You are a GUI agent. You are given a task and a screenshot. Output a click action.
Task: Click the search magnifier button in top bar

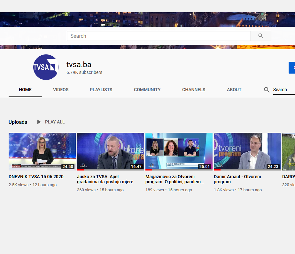[x=261, y=36]
